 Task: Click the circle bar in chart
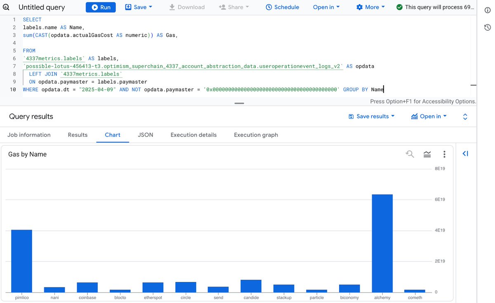[x=186, y=287]
